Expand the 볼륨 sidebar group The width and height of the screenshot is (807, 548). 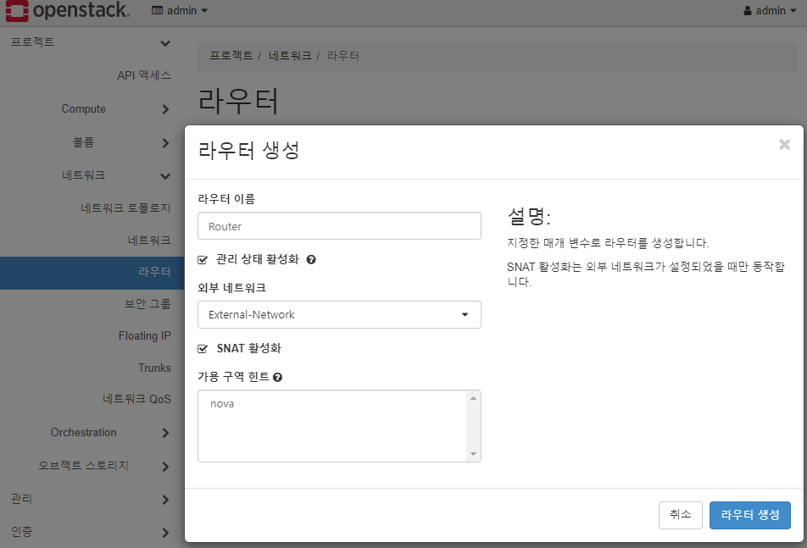[x=92, y=142]
